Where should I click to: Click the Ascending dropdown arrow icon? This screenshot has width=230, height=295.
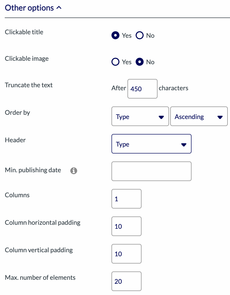[x=220, y=117]
